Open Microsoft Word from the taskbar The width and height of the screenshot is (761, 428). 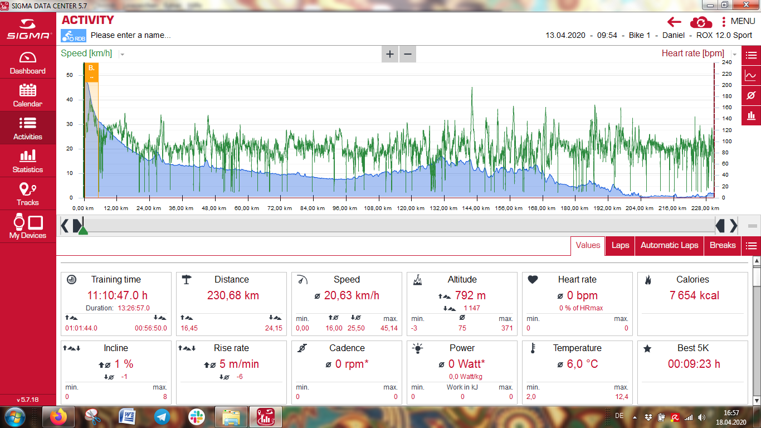127,417
